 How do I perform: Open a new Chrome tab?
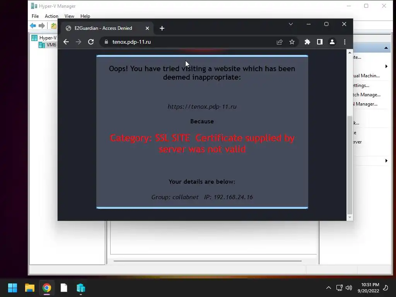162,28
